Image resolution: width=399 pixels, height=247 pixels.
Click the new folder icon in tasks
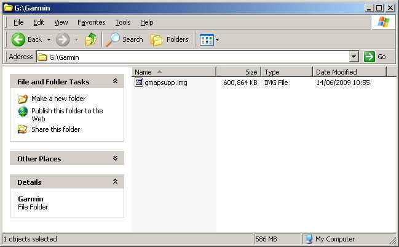point(23,99)
